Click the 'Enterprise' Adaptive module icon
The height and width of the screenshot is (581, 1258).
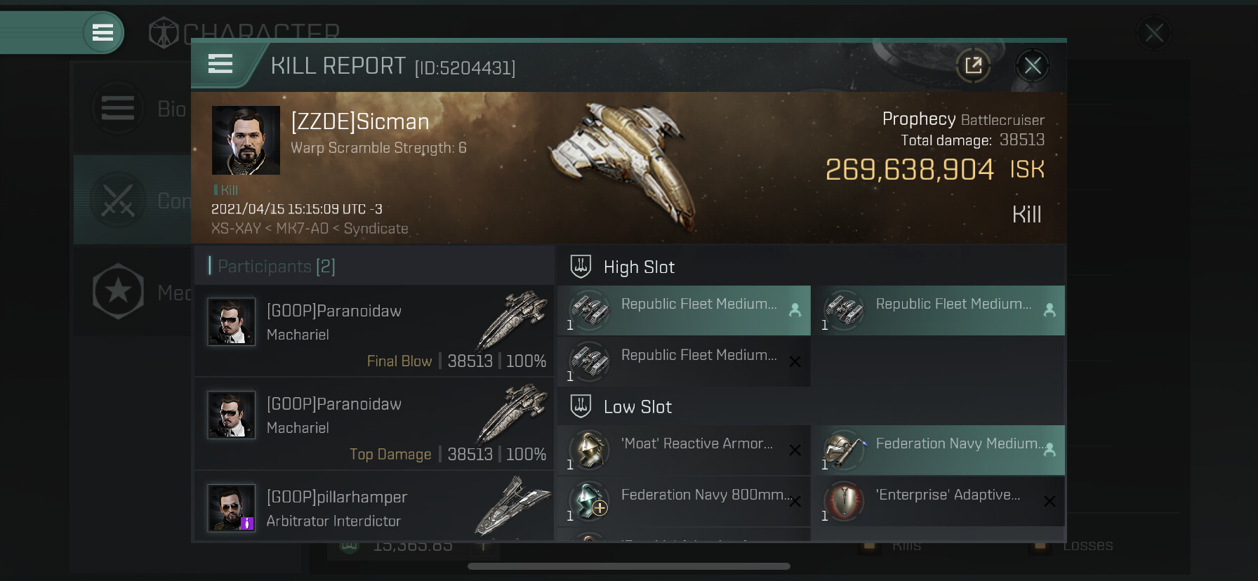coord(843,501)
